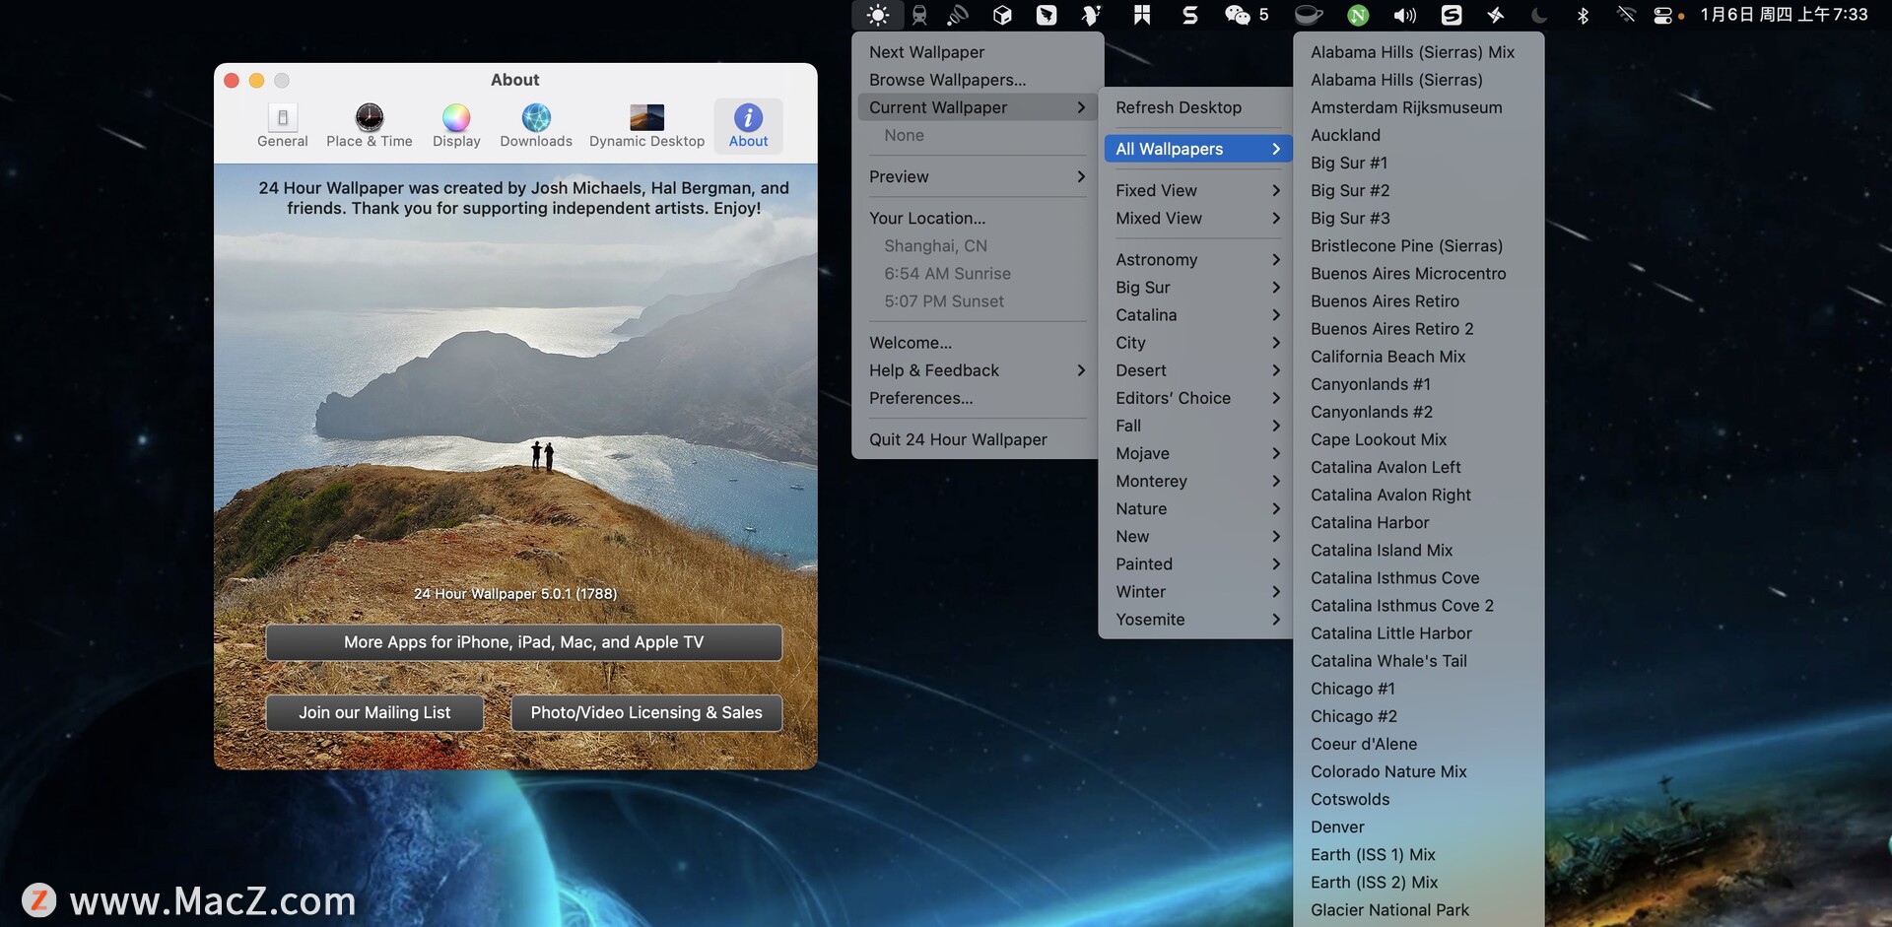
Task: Open Control Center from the menu bar
Action: [1664, 15]
